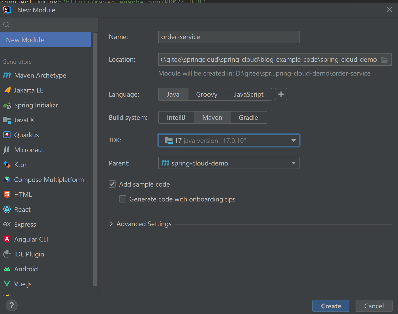This screenshot has width=398, height=314.
Task: Click the generators list scrollbar
Action: [95, 159]
